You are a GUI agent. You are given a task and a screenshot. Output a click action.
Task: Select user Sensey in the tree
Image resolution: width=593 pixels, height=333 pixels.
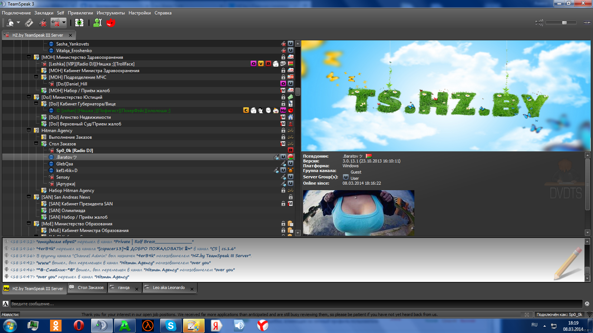point(63,177)
